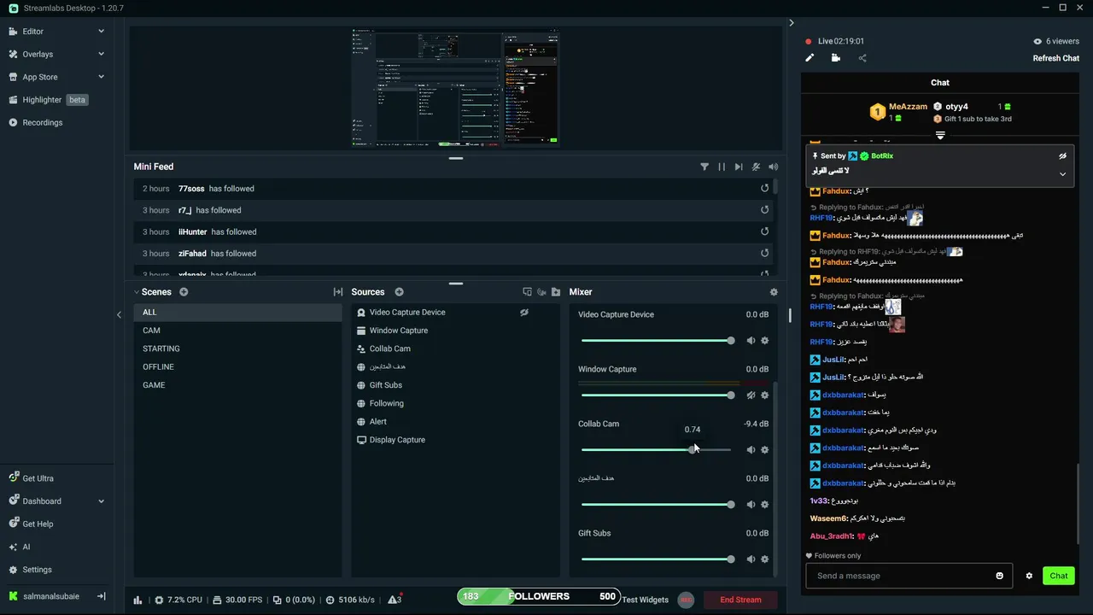Screen dimensions: 1093x615
Task: Collapse the gift leaderboard handle in chat
Action: 940,136
